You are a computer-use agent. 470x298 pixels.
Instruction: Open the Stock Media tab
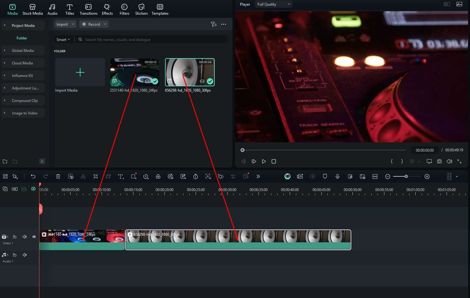[32, 9]
